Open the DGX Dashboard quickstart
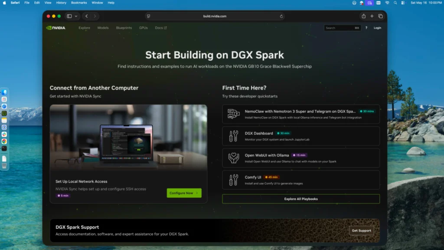The width and height of the screenshot is (444, 250). coord(301,136)
